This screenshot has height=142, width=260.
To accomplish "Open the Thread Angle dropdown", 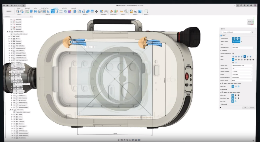I will click(x=242, y=68).
